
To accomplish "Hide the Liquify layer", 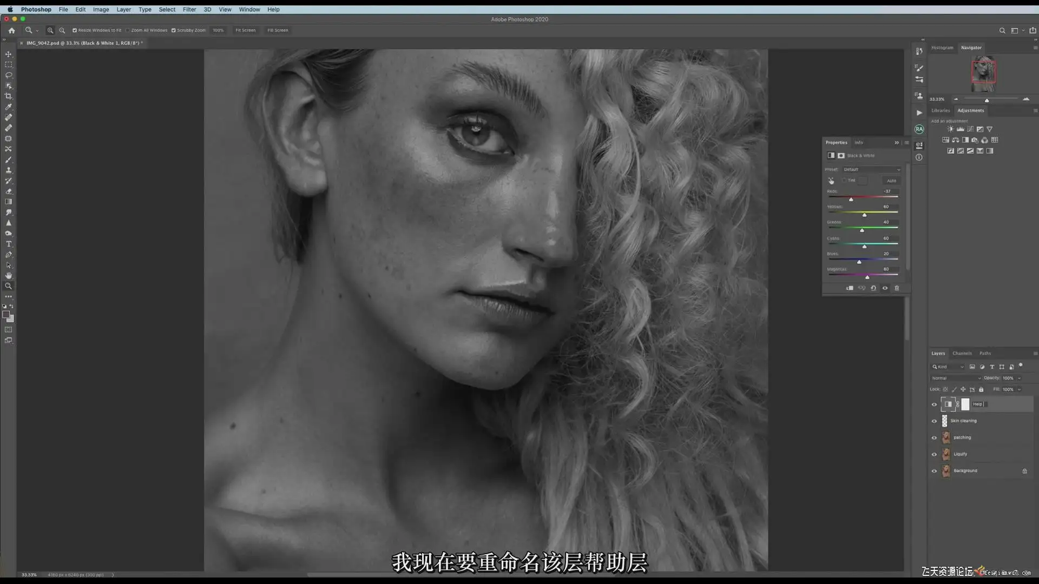I will (934, 455).
